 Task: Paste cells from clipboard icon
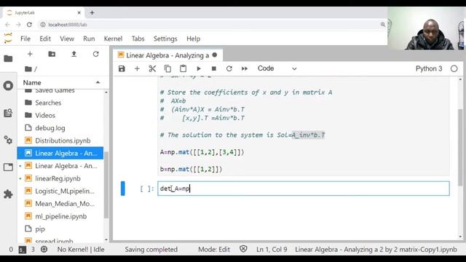click(183, 68)
